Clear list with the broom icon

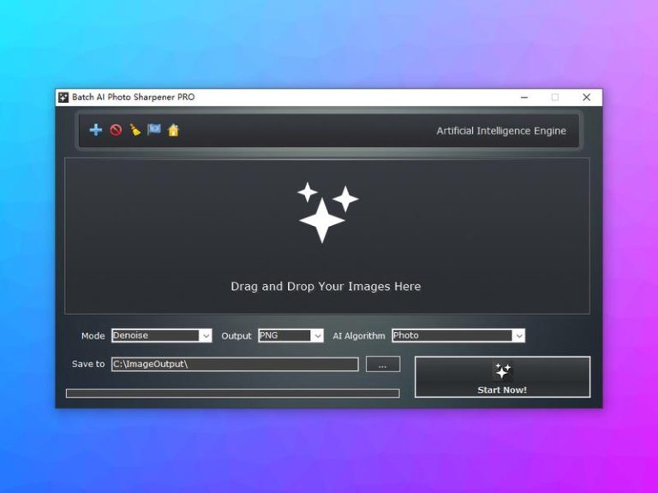coord(135,130)
